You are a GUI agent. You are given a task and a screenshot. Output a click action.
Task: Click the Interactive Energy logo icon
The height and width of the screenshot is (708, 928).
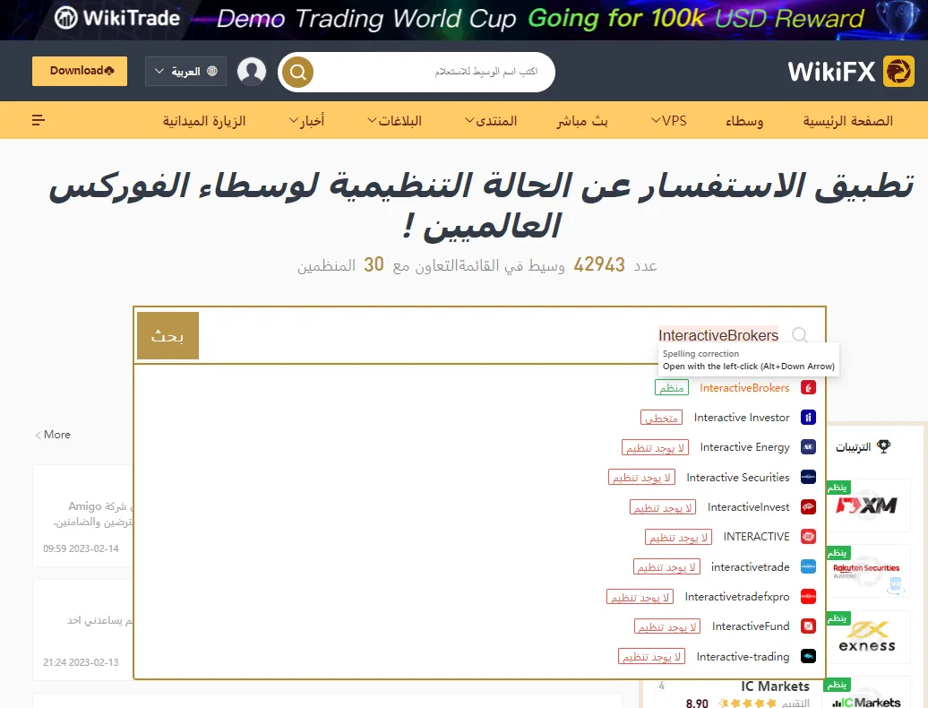coord(809,447)
